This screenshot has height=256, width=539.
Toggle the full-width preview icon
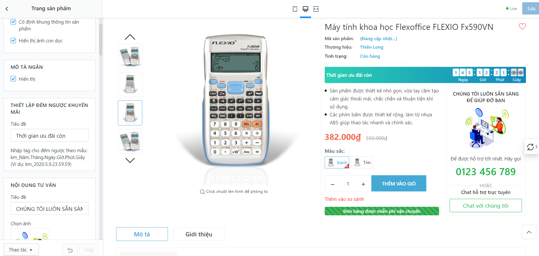coord(316,9)
